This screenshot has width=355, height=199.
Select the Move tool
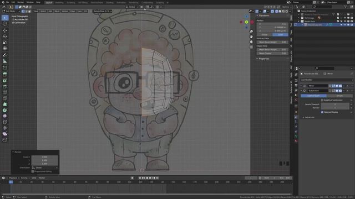[x=5, y=30]
